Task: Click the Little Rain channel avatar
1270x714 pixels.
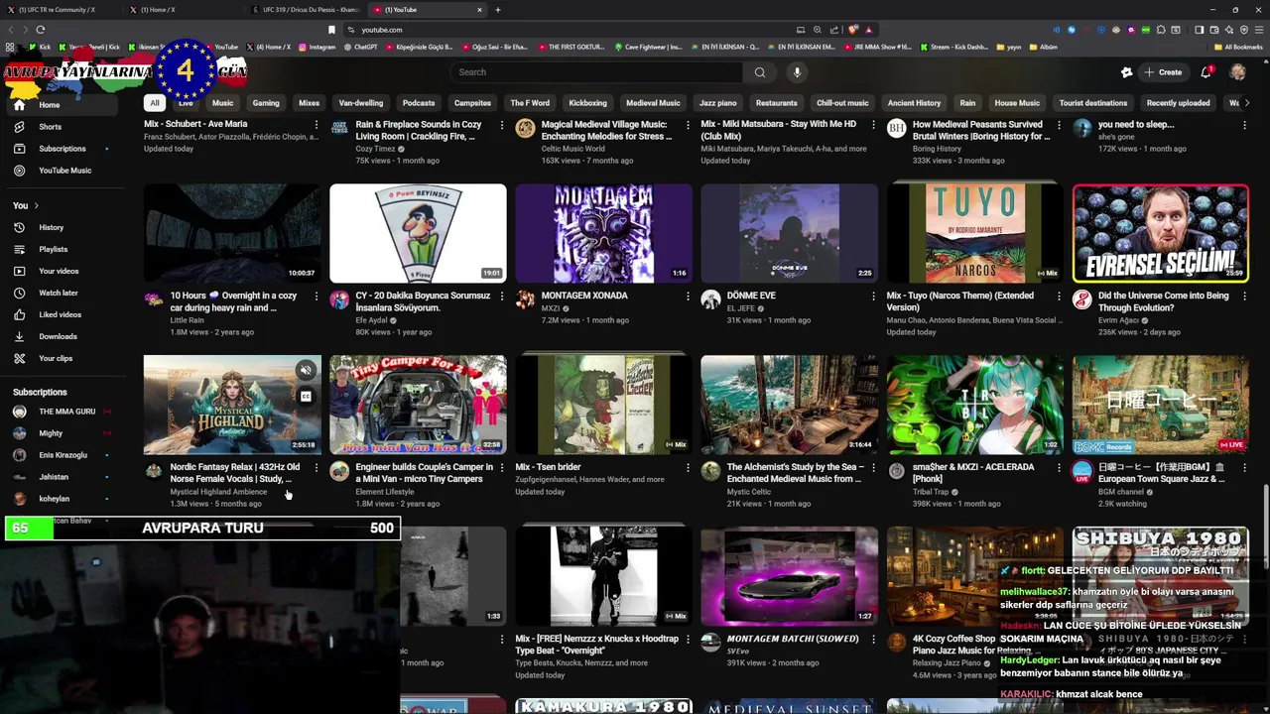Action: 154,299
